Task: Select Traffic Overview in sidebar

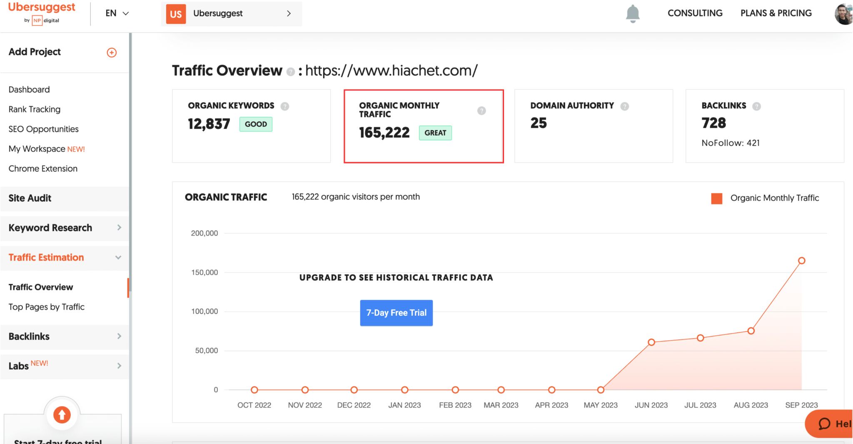Action: (x=41, y=287)
